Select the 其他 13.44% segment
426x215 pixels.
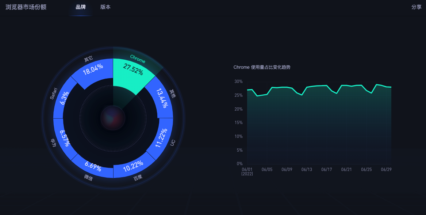coord(162,98)
